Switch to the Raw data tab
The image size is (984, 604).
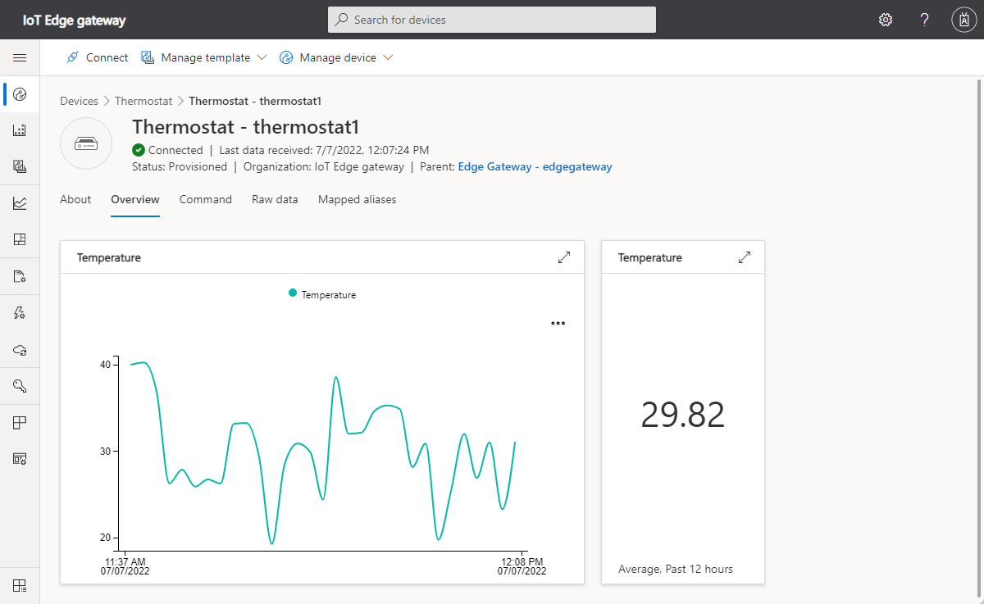[x=275, y=199]
